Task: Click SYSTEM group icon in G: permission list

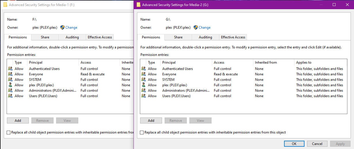Action: 144,80
